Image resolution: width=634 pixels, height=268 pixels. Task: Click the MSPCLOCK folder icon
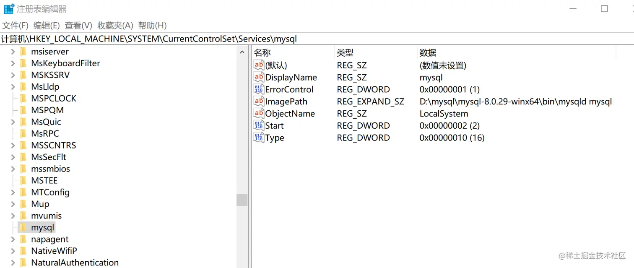click(x=23, y=99)
